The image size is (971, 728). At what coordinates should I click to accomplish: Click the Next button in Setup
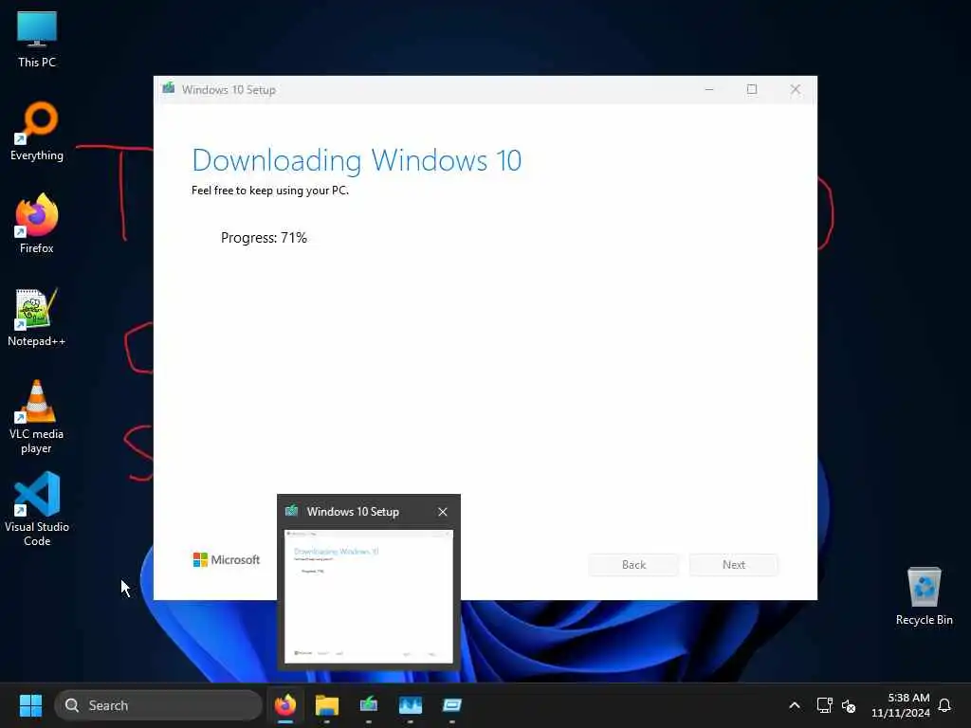[x=734, y=565]
